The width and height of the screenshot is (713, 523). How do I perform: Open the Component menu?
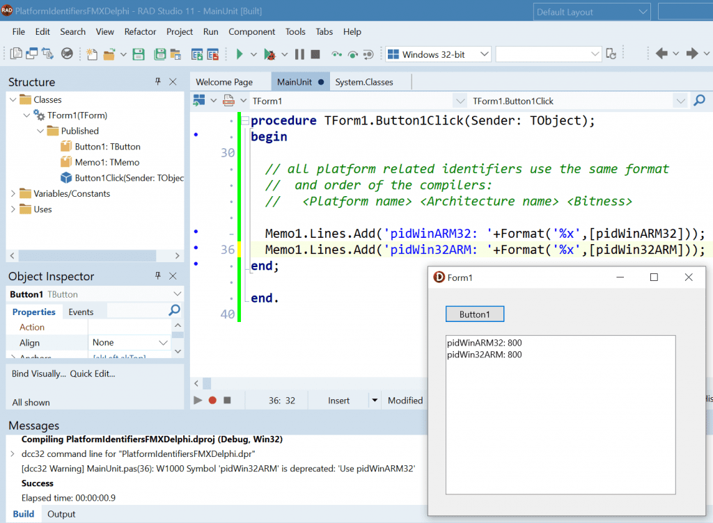click(x=251, y=32)
